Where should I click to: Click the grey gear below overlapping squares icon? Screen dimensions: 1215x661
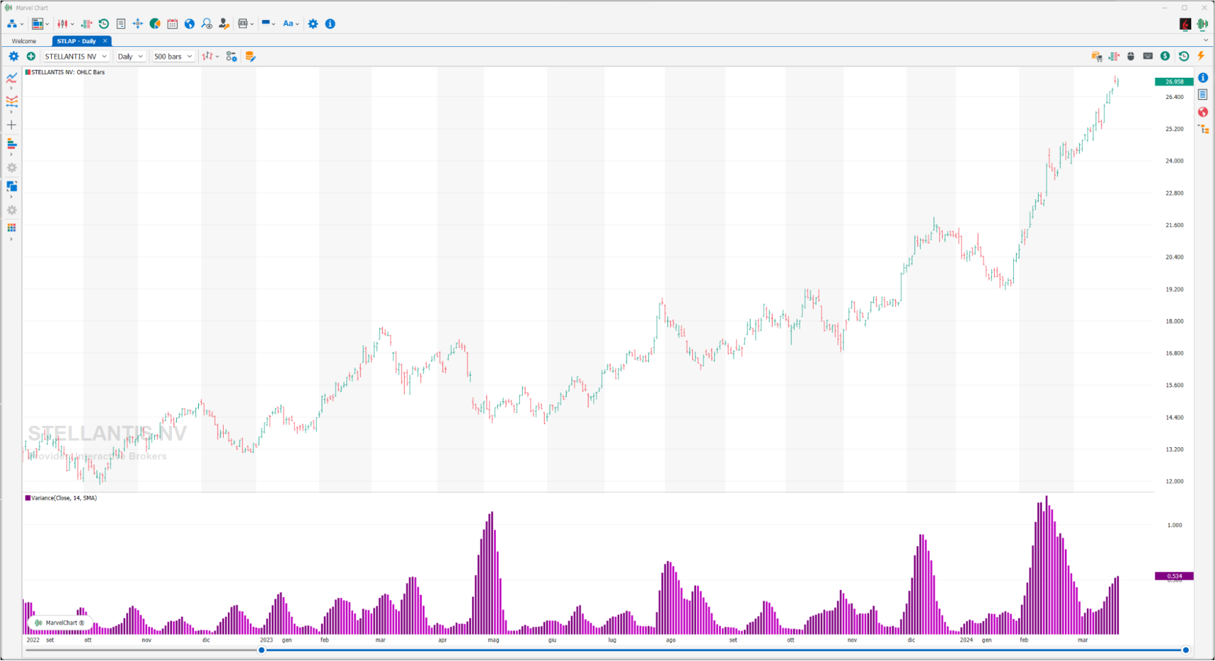click(12, 210)
